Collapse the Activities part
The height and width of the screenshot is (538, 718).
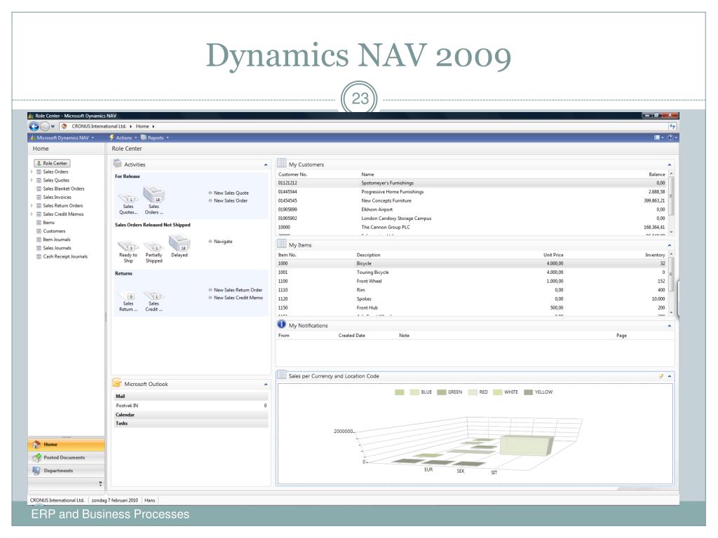point(266,165)
